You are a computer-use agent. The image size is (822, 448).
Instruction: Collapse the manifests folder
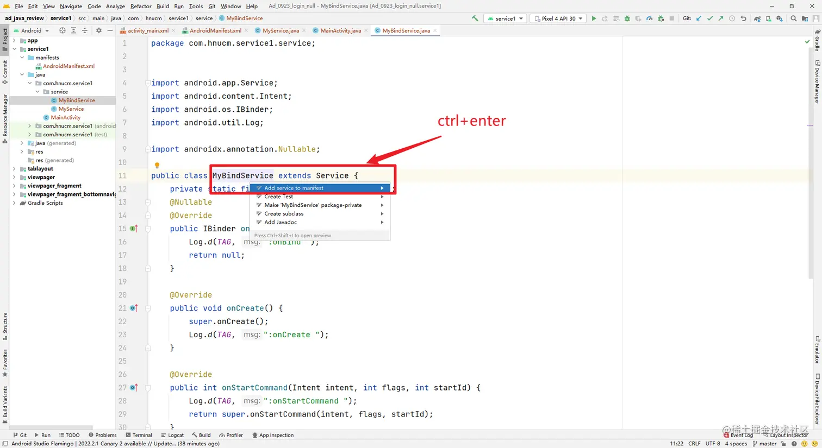click(x=22, y=58)
